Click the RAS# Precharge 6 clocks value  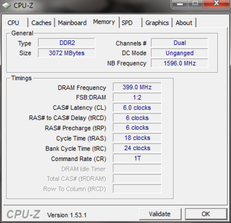click(137, 127)
